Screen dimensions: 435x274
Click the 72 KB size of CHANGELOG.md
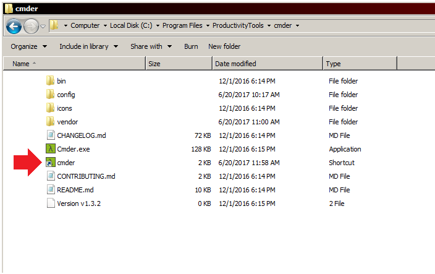click(x=203, y=135)
